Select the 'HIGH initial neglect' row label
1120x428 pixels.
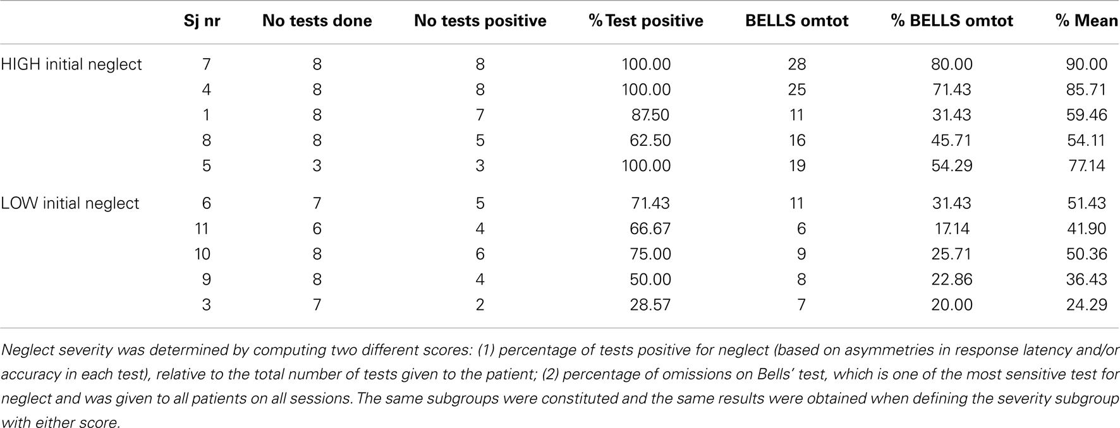click(71, 64)
